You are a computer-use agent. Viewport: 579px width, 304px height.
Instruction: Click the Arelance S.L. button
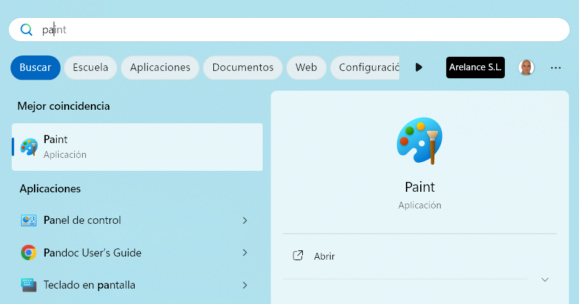pos(475,67)
